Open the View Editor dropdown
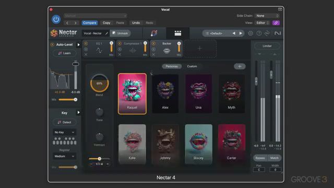Screen dimensions: 334x188 click(x=262, y=23)
